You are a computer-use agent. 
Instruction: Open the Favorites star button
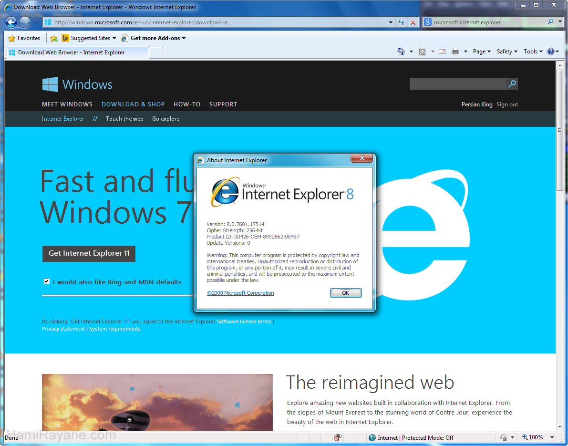24,38
